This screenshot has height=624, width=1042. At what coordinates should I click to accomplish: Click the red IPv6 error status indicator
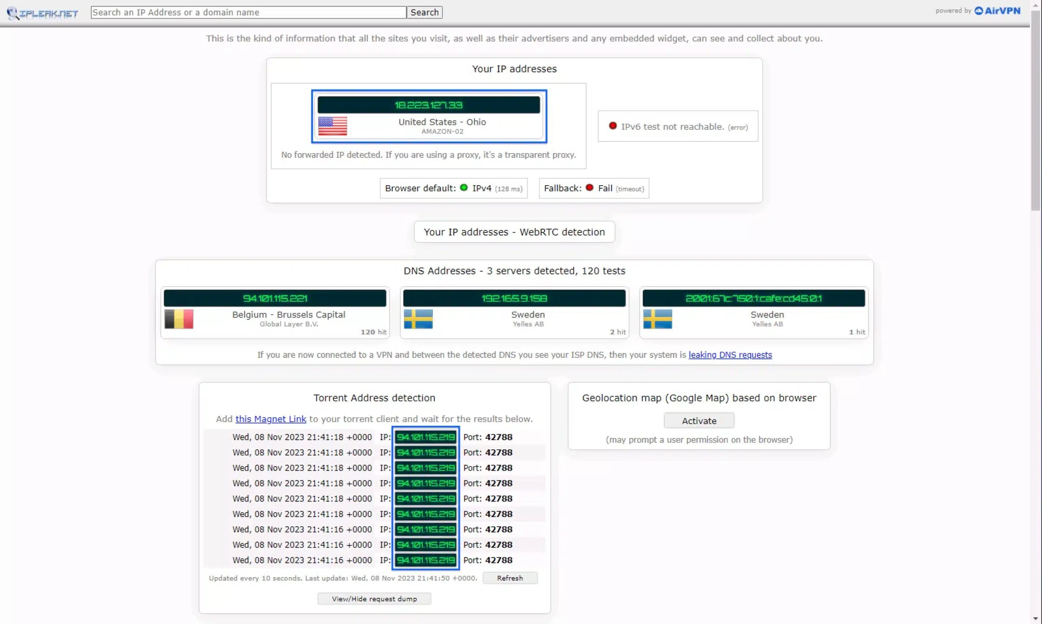point(613,125)
